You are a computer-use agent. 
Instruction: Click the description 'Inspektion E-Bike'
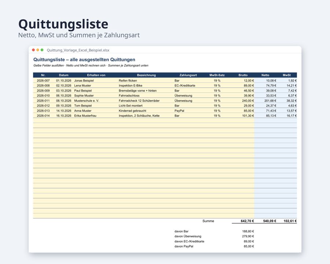click(x=131, y=86)
